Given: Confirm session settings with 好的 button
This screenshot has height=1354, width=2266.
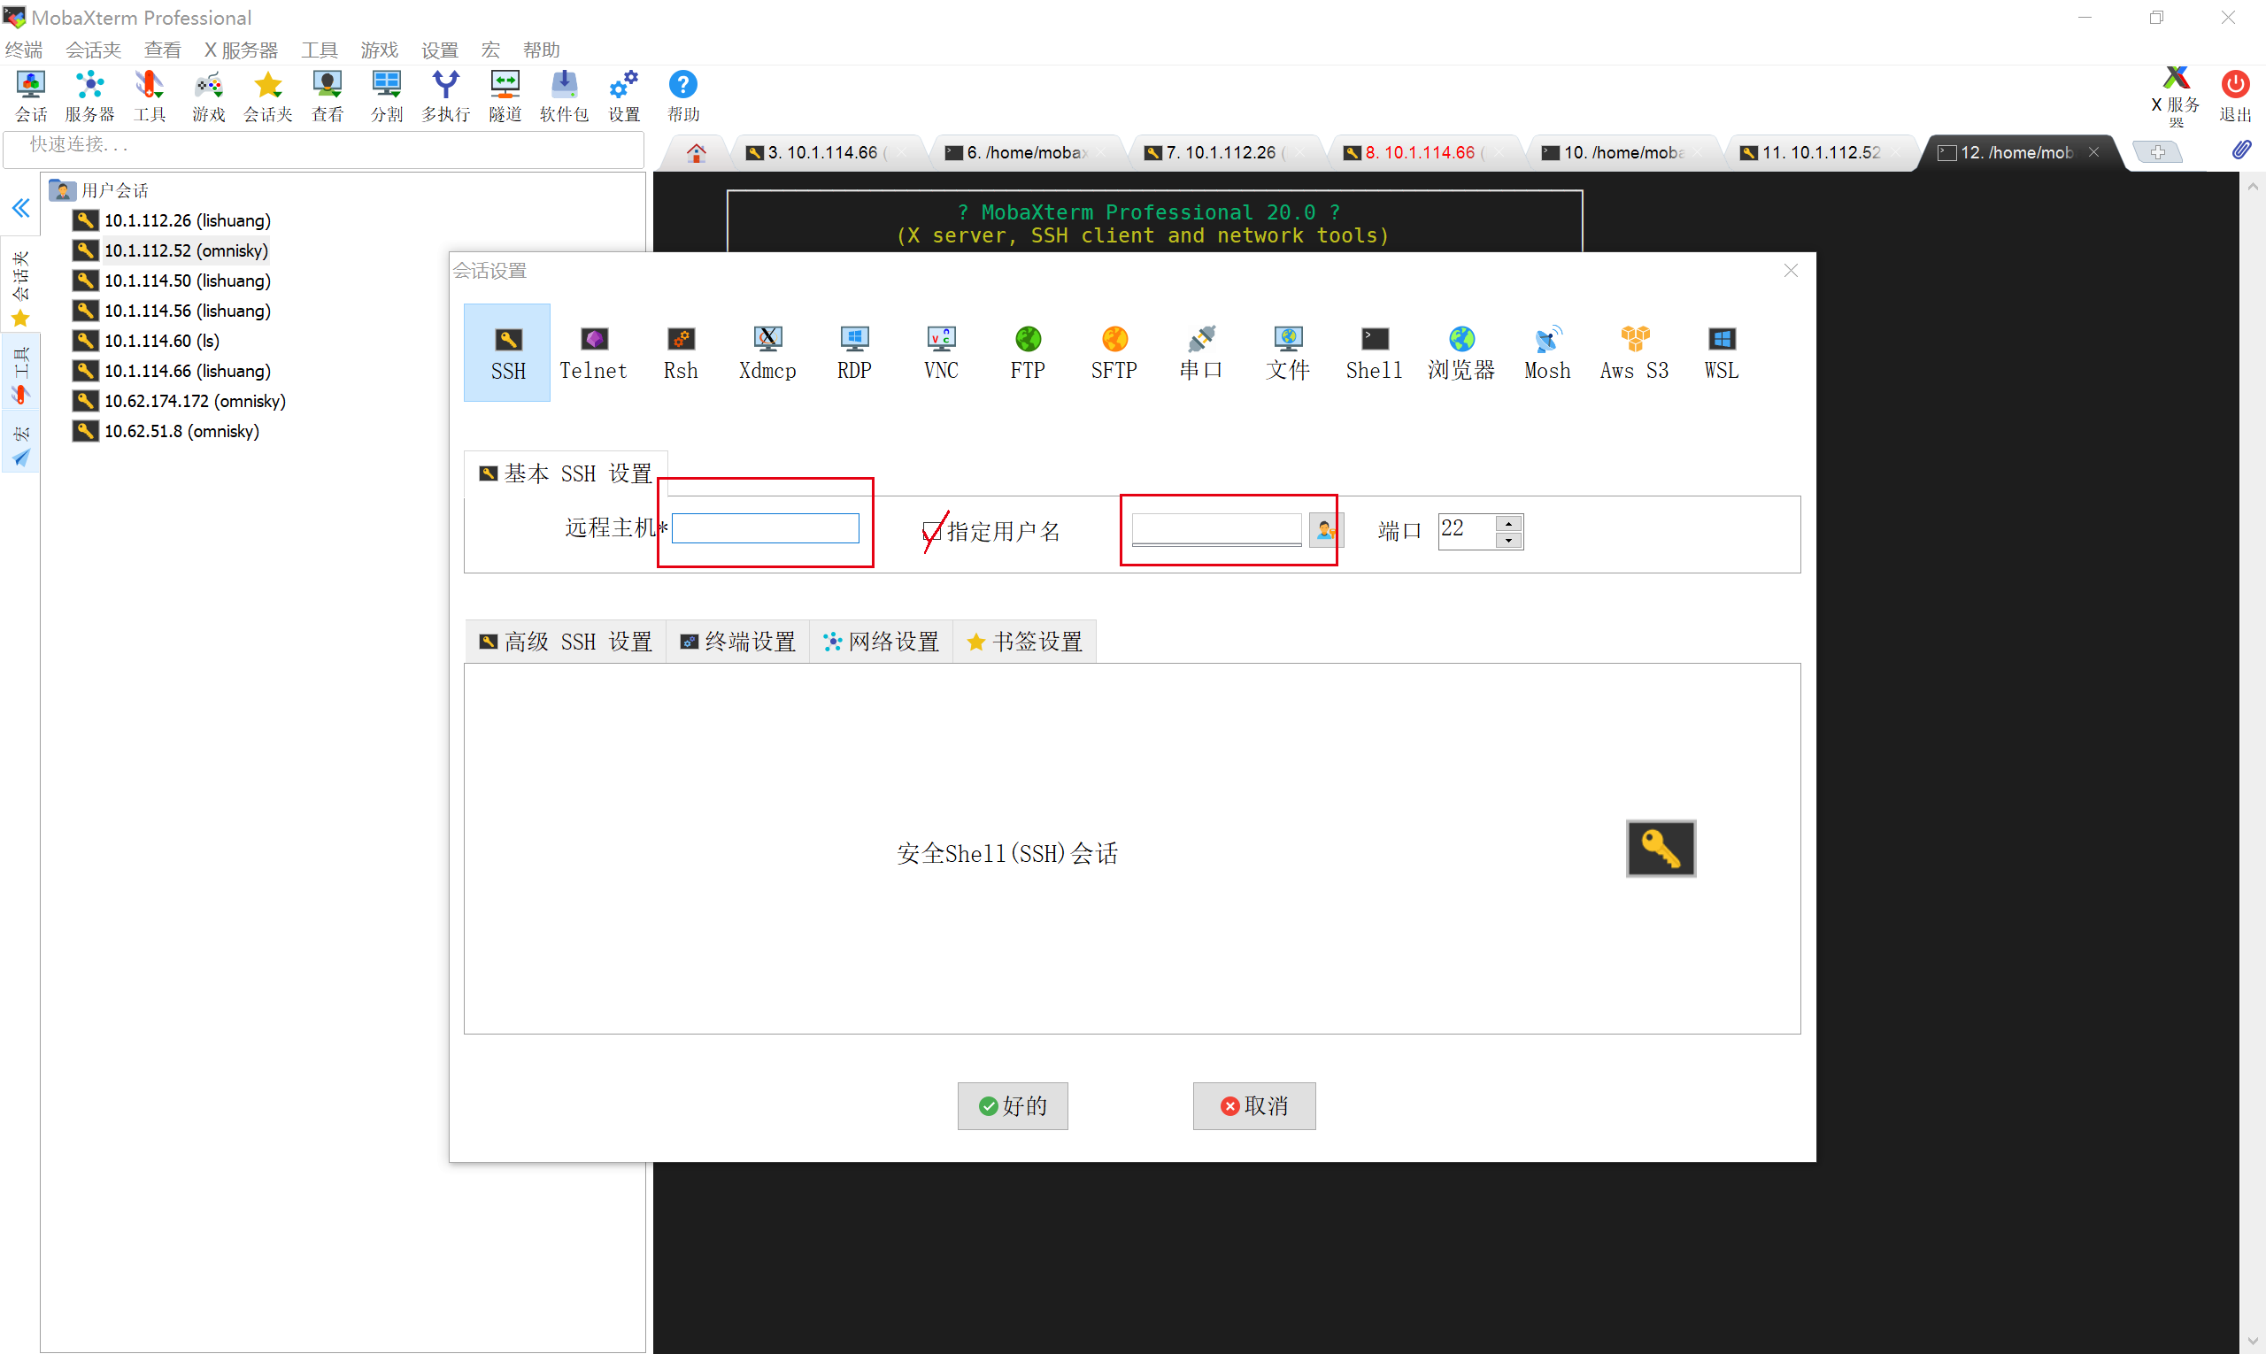Looking at the screenshot, I should pyautogui.click(x=1012, y=1106).
